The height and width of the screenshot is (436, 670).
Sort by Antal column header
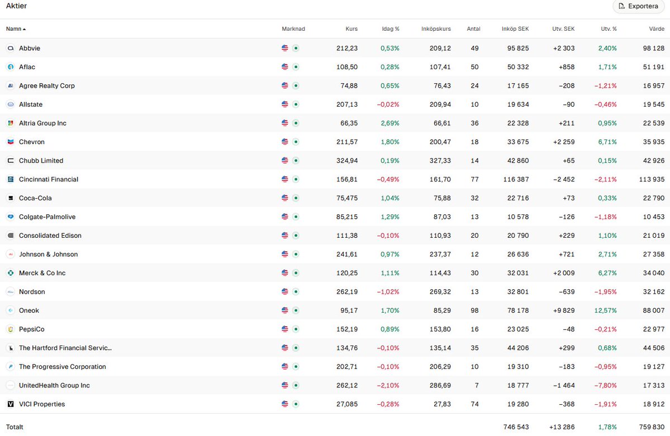click(x=473, y=29)
